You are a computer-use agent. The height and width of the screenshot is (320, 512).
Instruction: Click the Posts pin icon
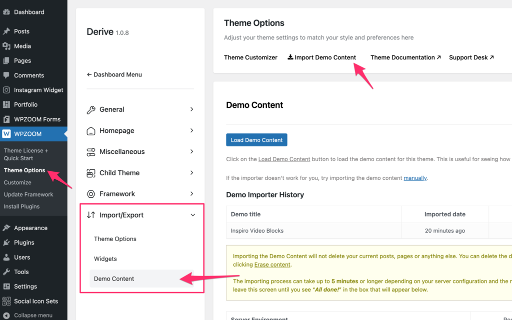[6, 31]
